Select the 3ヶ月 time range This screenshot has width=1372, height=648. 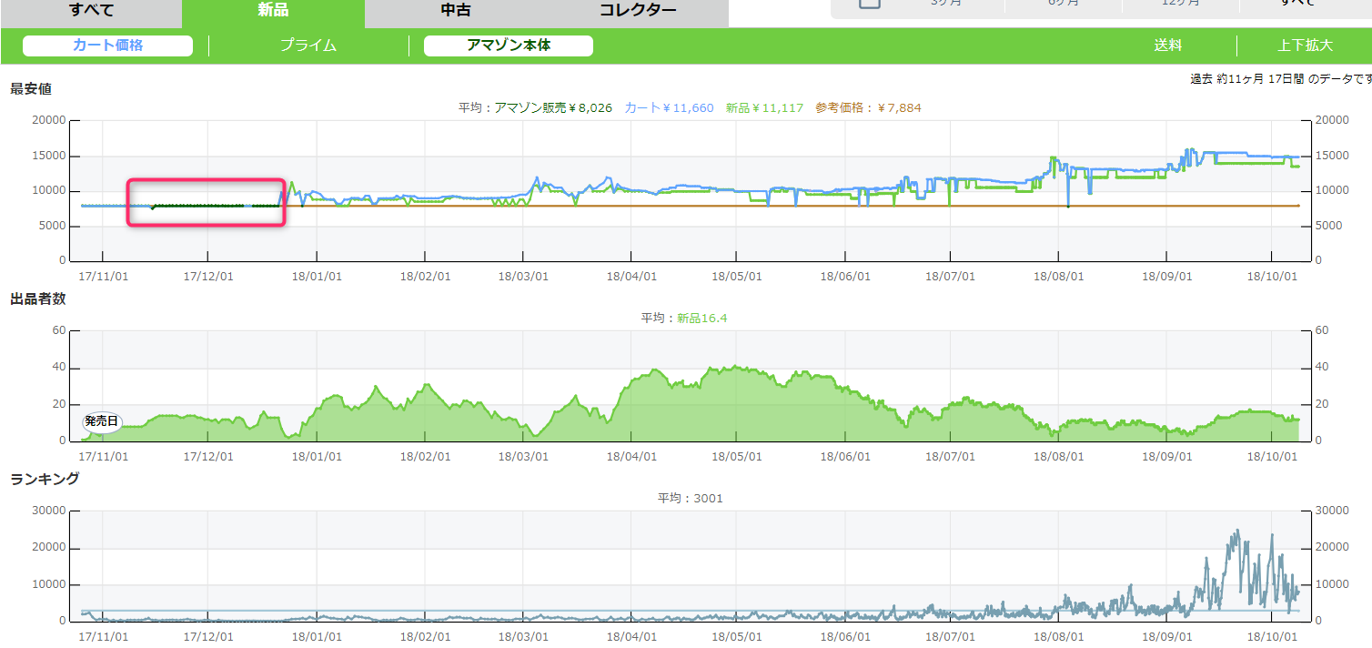(946, 5)
